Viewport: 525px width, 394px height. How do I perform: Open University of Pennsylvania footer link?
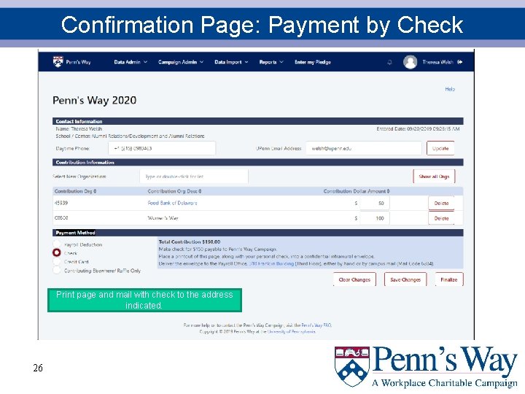291,332
